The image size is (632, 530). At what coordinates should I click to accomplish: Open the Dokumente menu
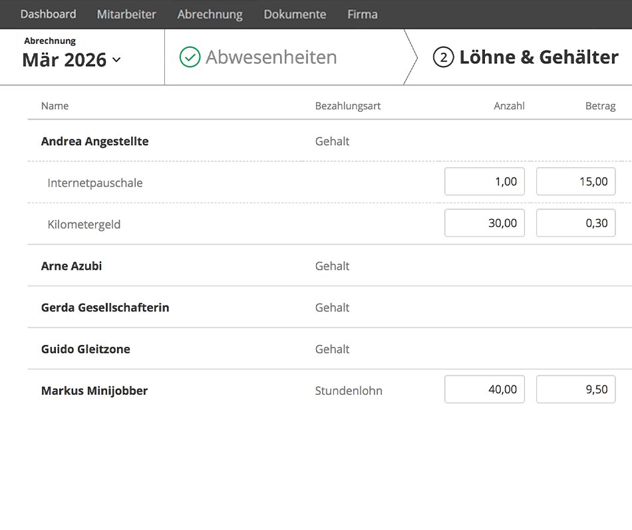tap(295, 14)
